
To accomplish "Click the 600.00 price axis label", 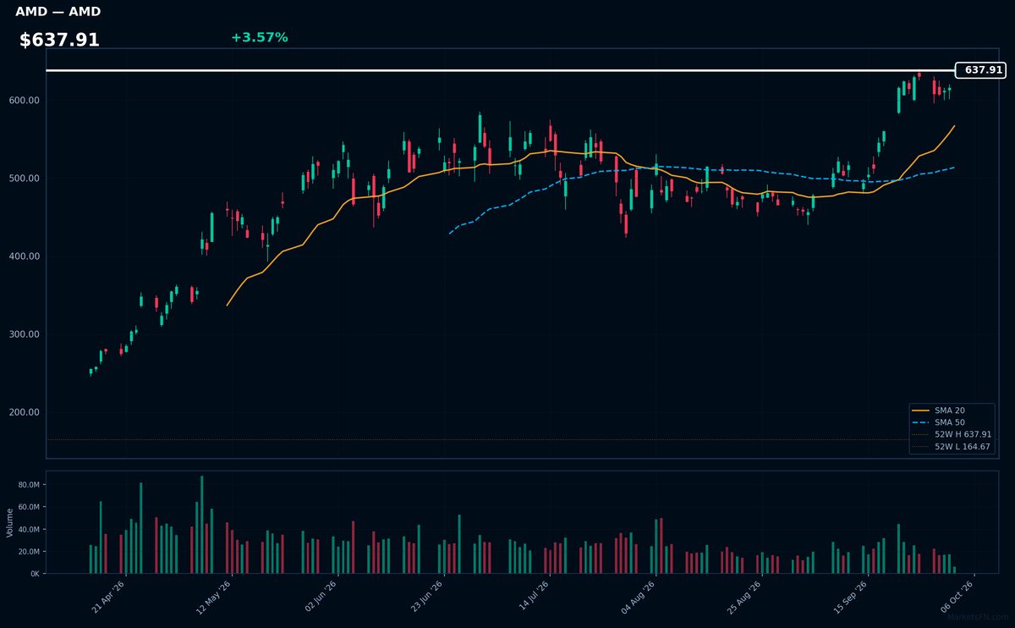I will pyautogui.click(x=24, y=101).
